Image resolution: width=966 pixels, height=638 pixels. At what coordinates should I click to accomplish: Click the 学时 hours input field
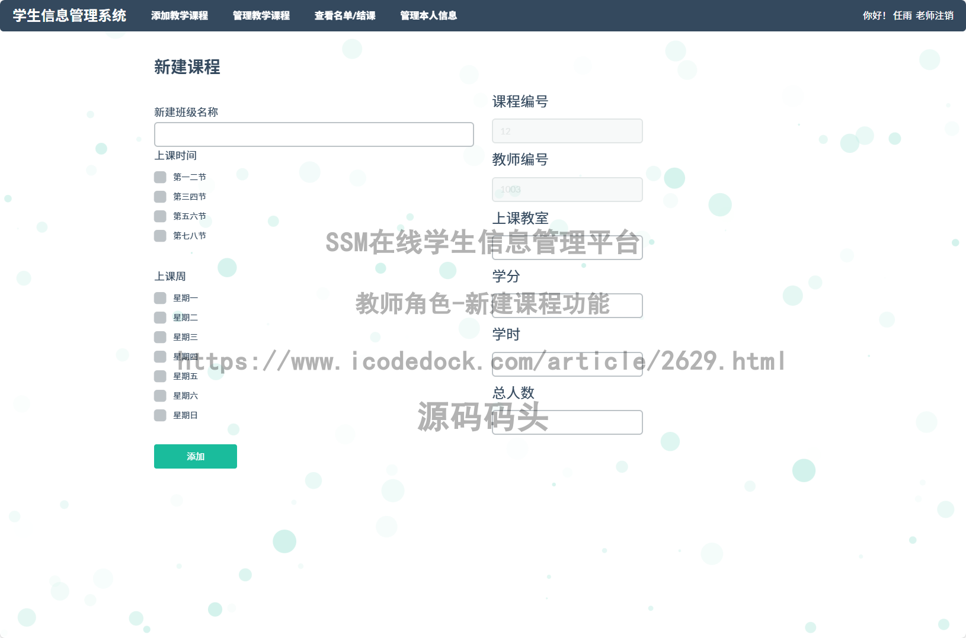[x=567, y=364]
